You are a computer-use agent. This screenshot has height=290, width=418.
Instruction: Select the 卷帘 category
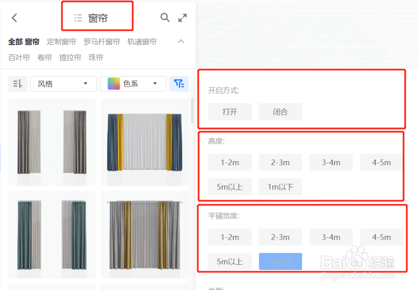[x=45, y=57]
